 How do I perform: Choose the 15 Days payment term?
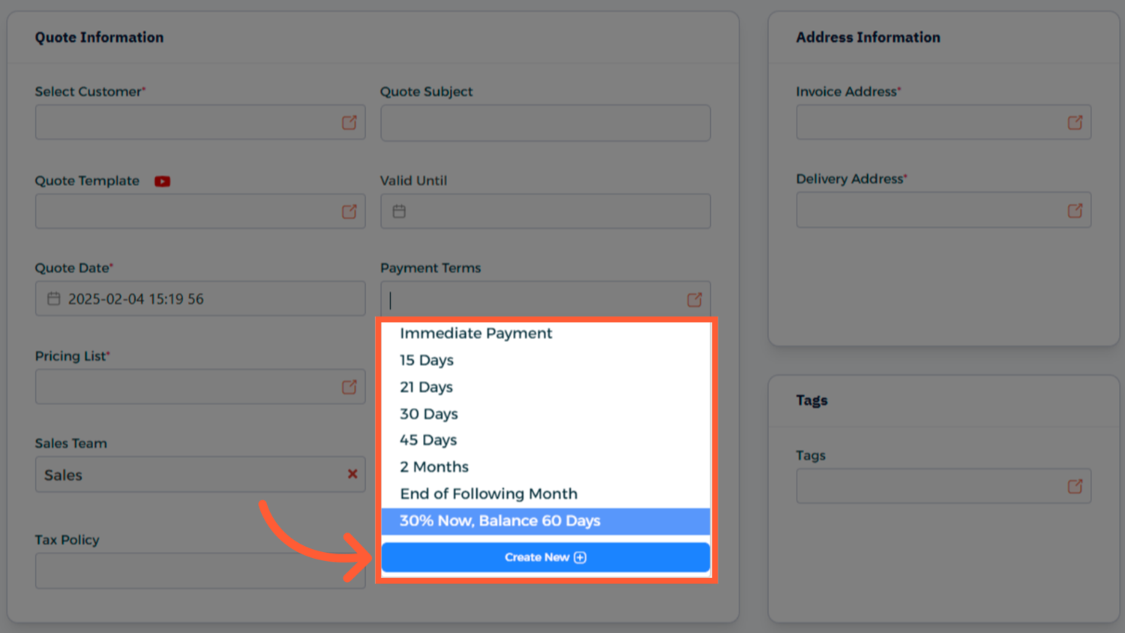pos(427,360)
